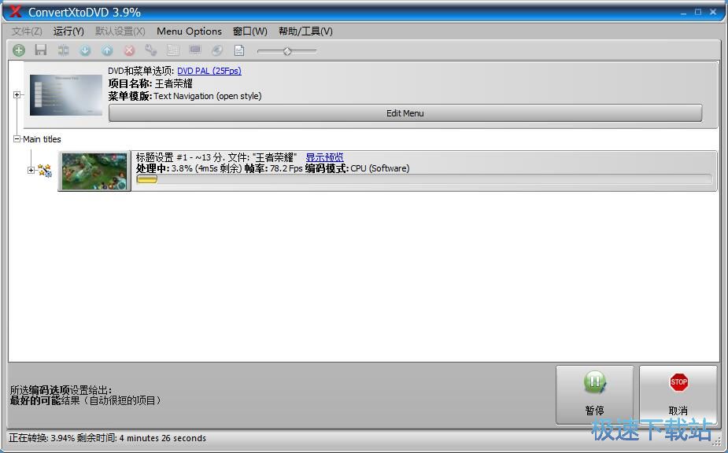Click the title settings stars icon

click(x=45, y=171)
